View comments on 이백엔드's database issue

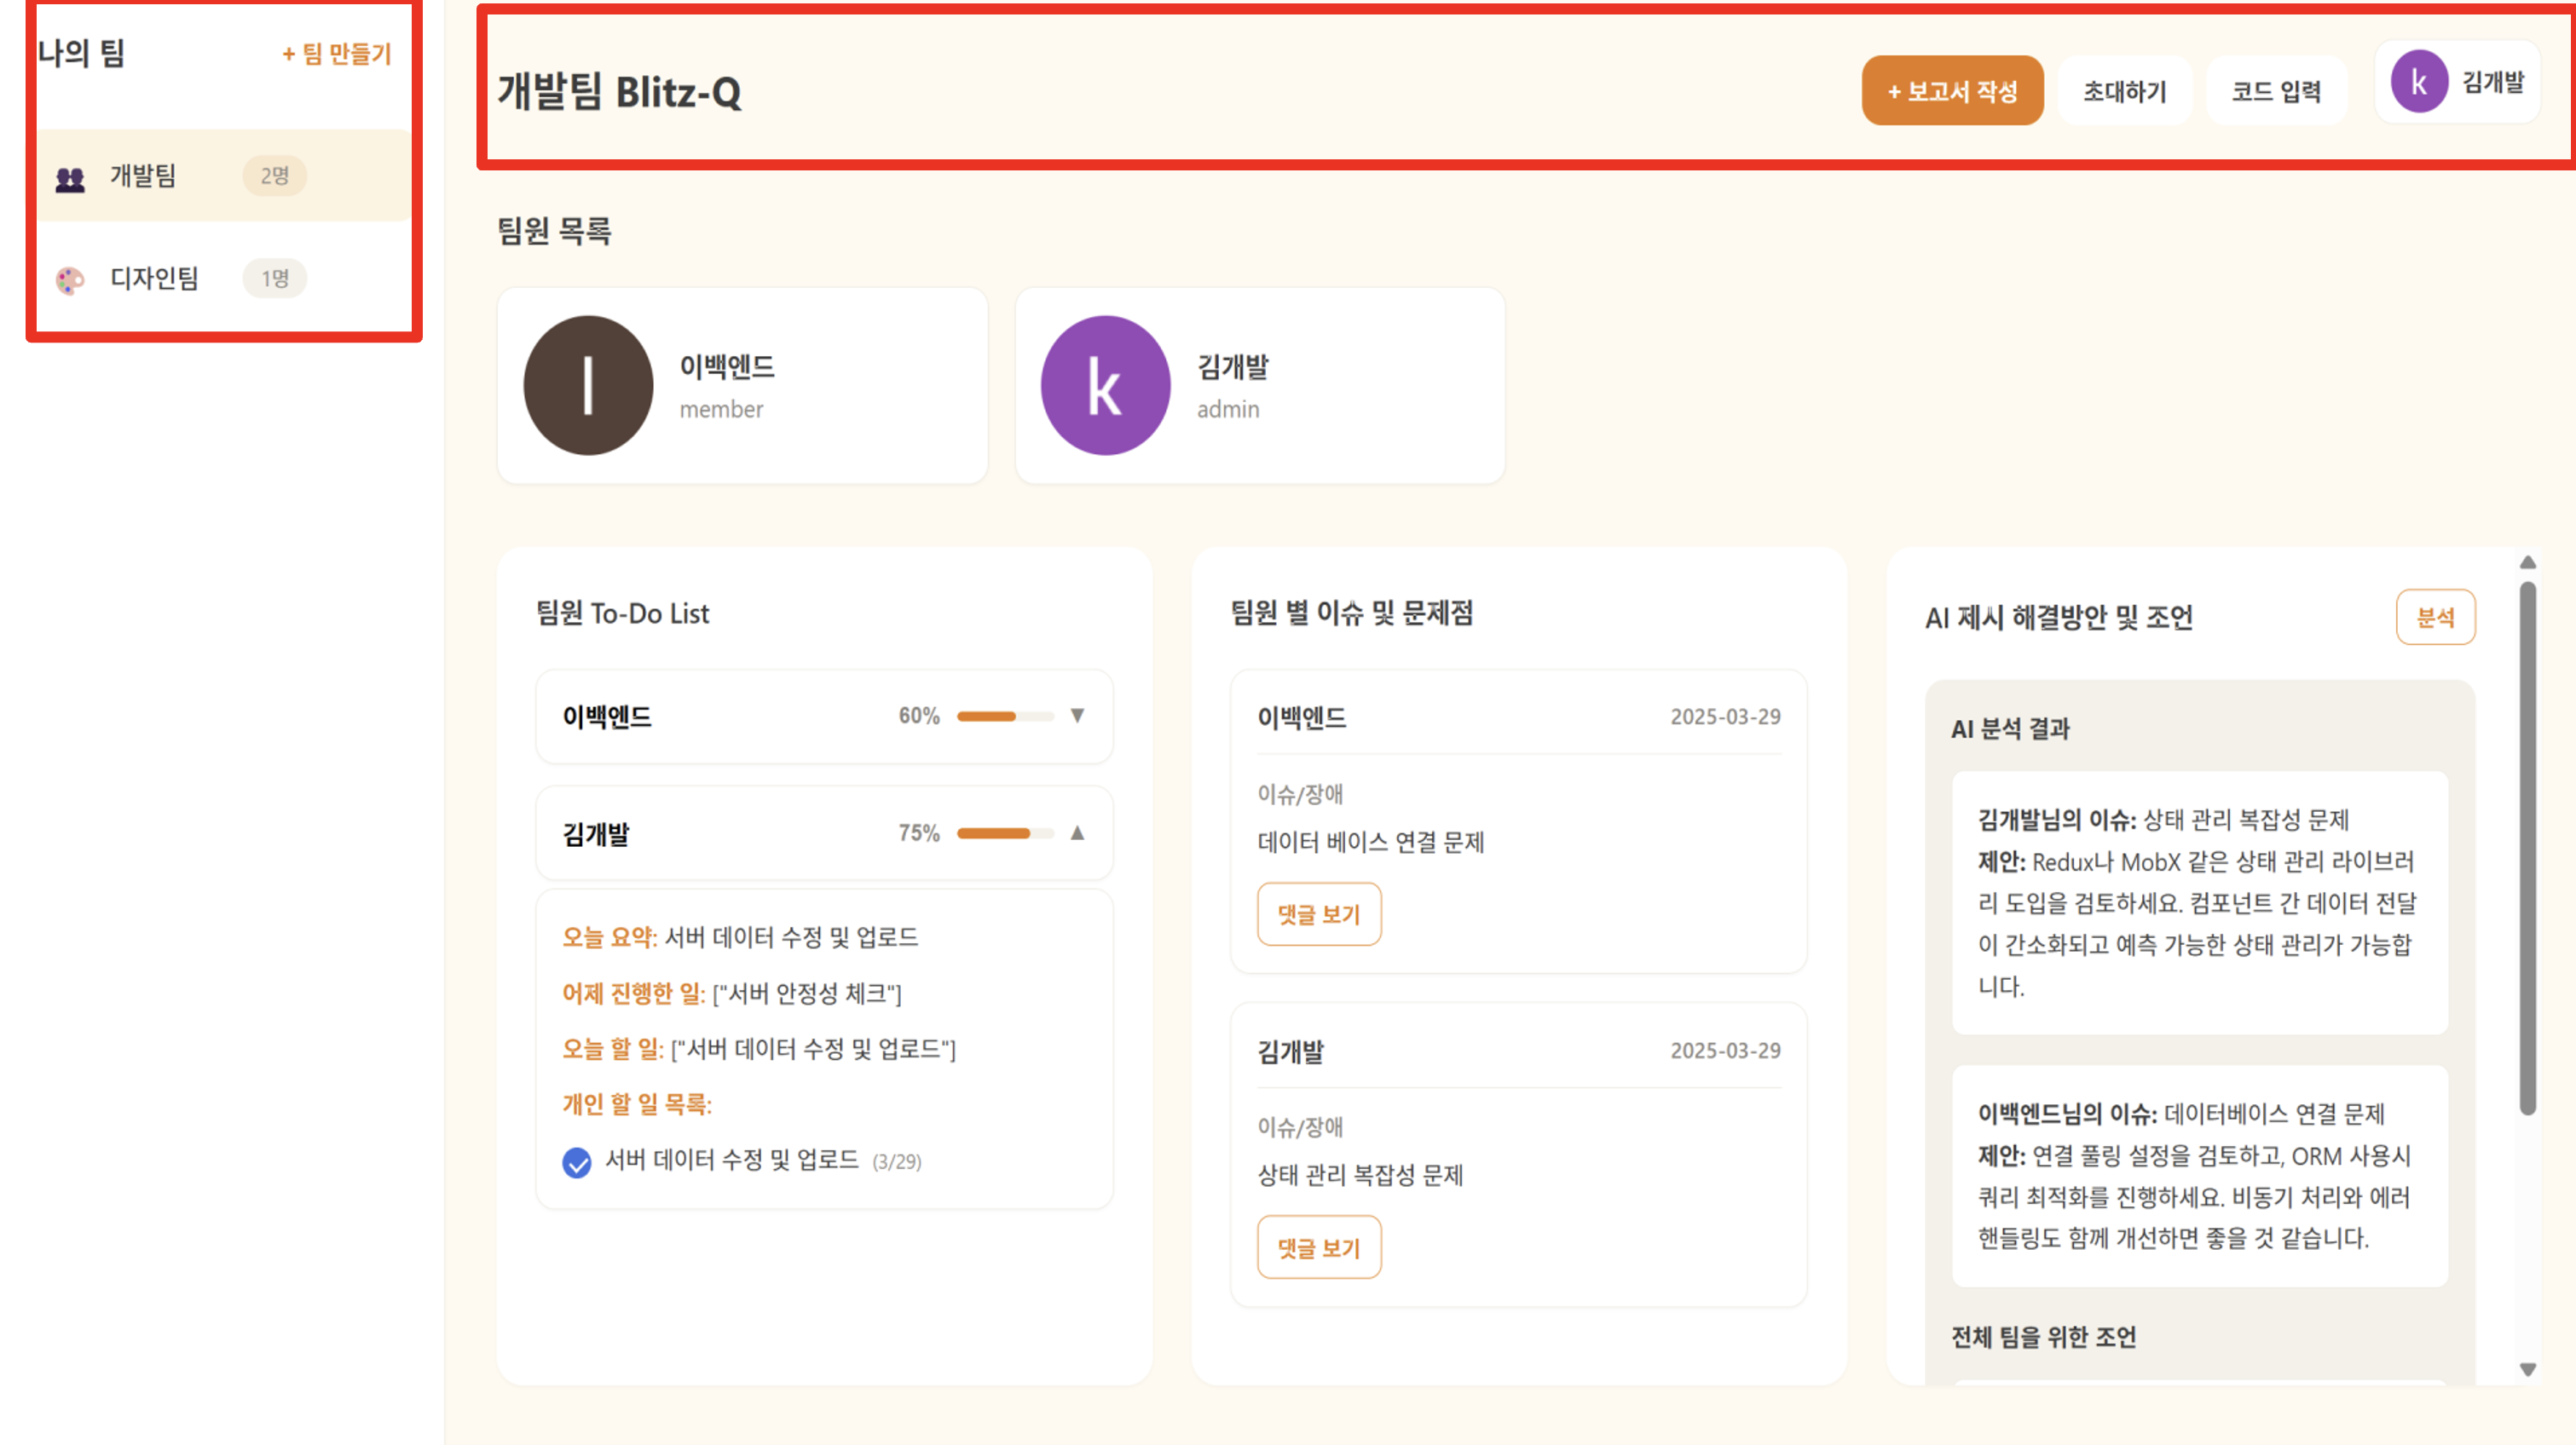coord(1319,914)
